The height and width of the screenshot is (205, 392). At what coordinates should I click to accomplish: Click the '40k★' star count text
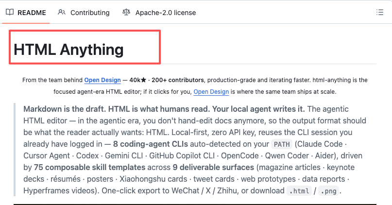138,80
